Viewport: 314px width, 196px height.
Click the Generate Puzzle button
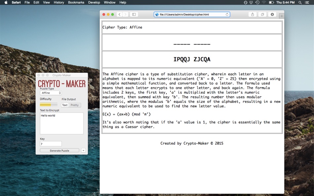pos(59,150)
